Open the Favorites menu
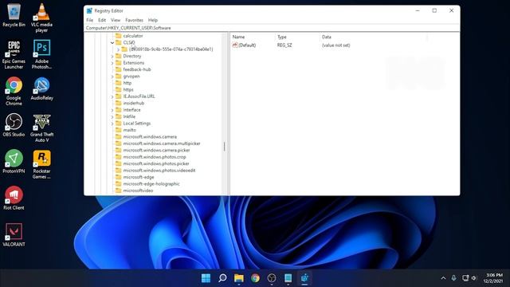 (x=134, y=20)
